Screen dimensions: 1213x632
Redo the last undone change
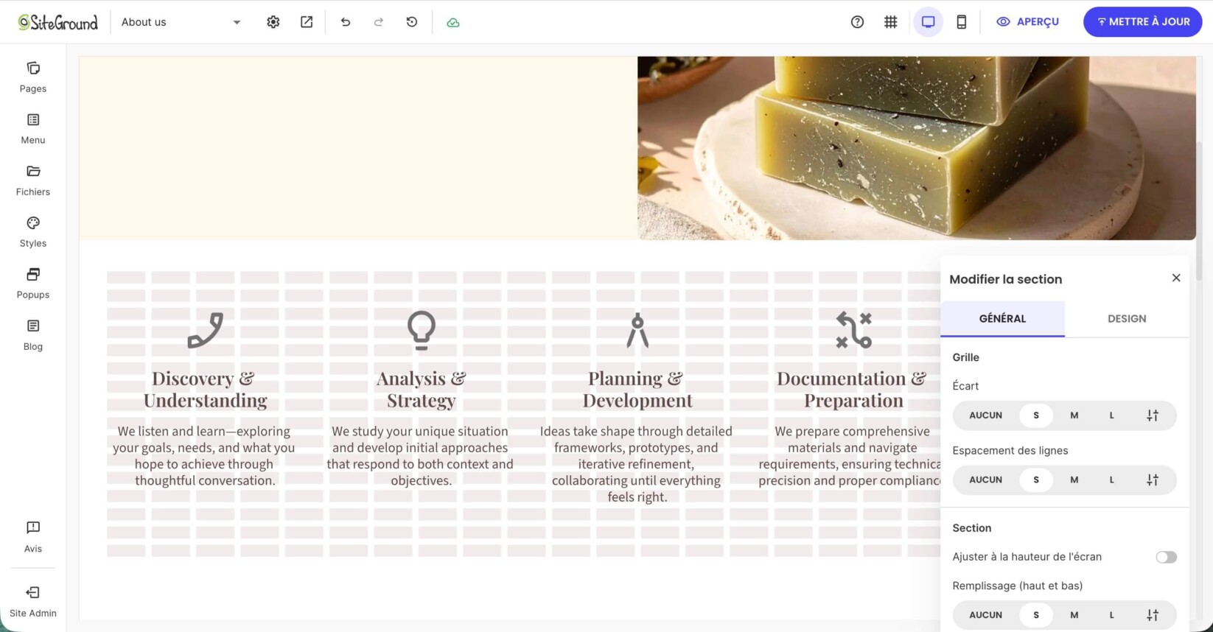pos(379,22)
